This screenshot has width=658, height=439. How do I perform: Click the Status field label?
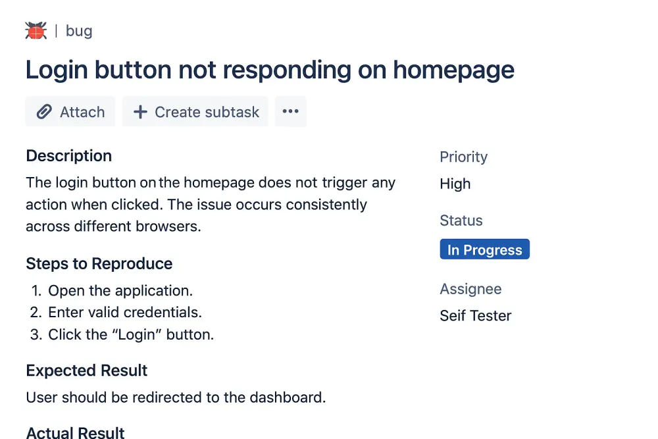(461, 221)
